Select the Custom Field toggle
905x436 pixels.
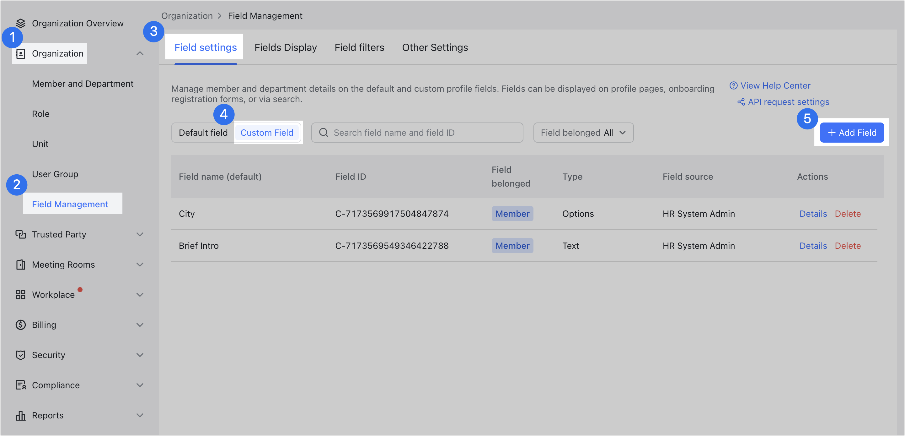tap(267, 133)
